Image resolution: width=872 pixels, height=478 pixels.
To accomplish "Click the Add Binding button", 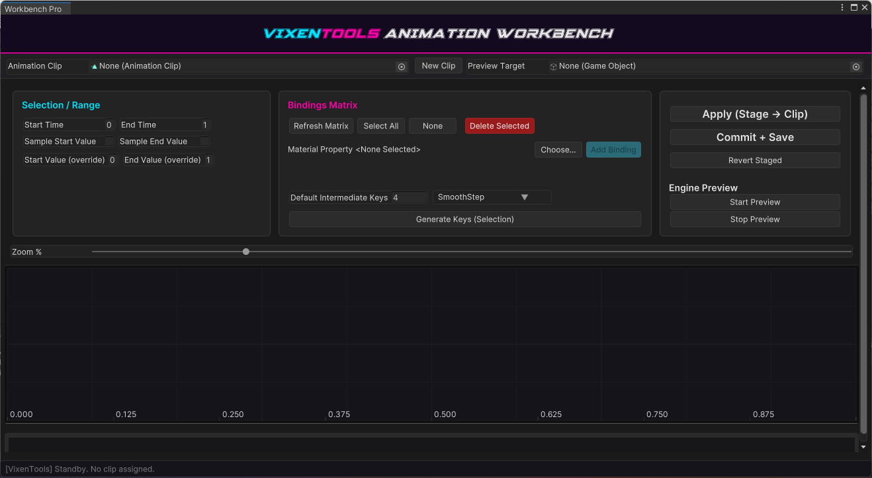I will click(613, 150).
